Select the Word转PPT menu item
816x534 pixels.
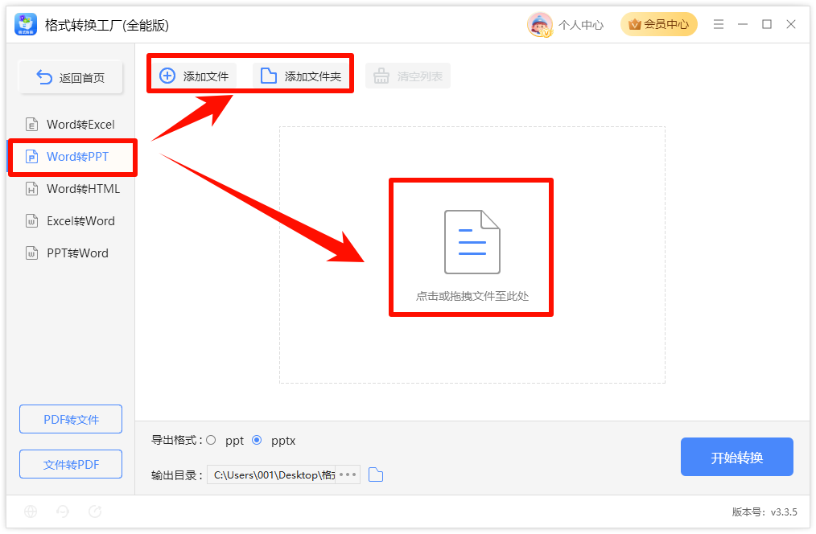click(71, 157)
